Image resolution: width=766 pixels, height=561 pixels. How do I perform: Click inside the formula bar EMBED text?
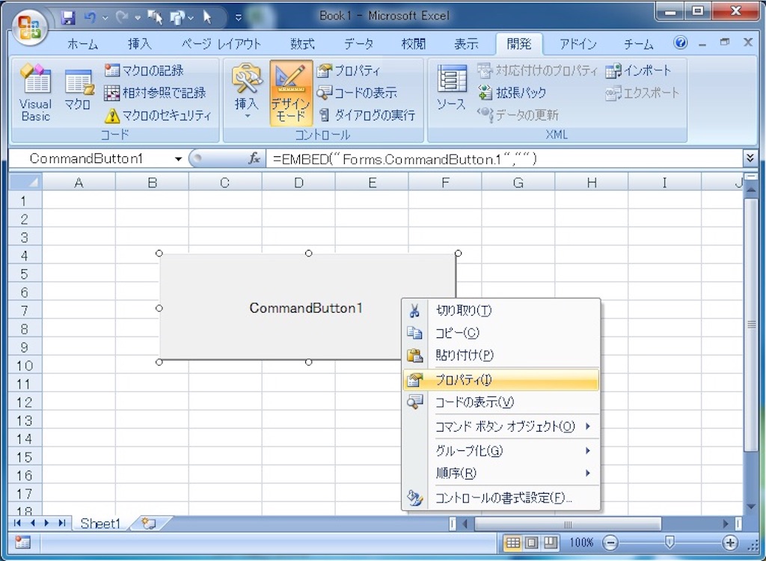click(405, 159)
